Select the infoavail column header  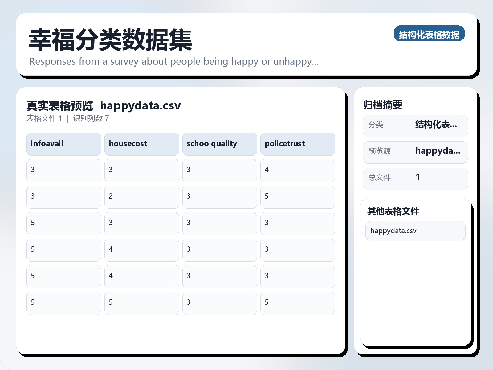tap(63, 144)
